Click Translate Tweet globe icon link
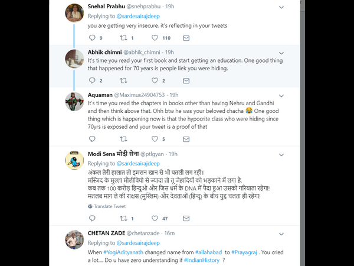Image resolution: width=354 pixels, height=266 pixels. pyautogui.click(x=107, y=206)
